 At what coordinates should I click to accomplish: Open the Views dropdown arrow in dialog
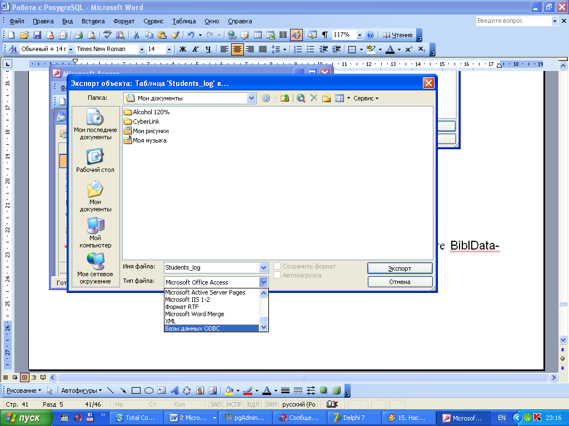pos(348,98)
